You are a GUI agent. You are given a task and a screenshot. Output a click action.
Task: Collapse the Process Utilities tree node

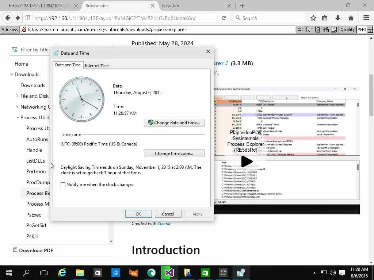click(18, 117)
